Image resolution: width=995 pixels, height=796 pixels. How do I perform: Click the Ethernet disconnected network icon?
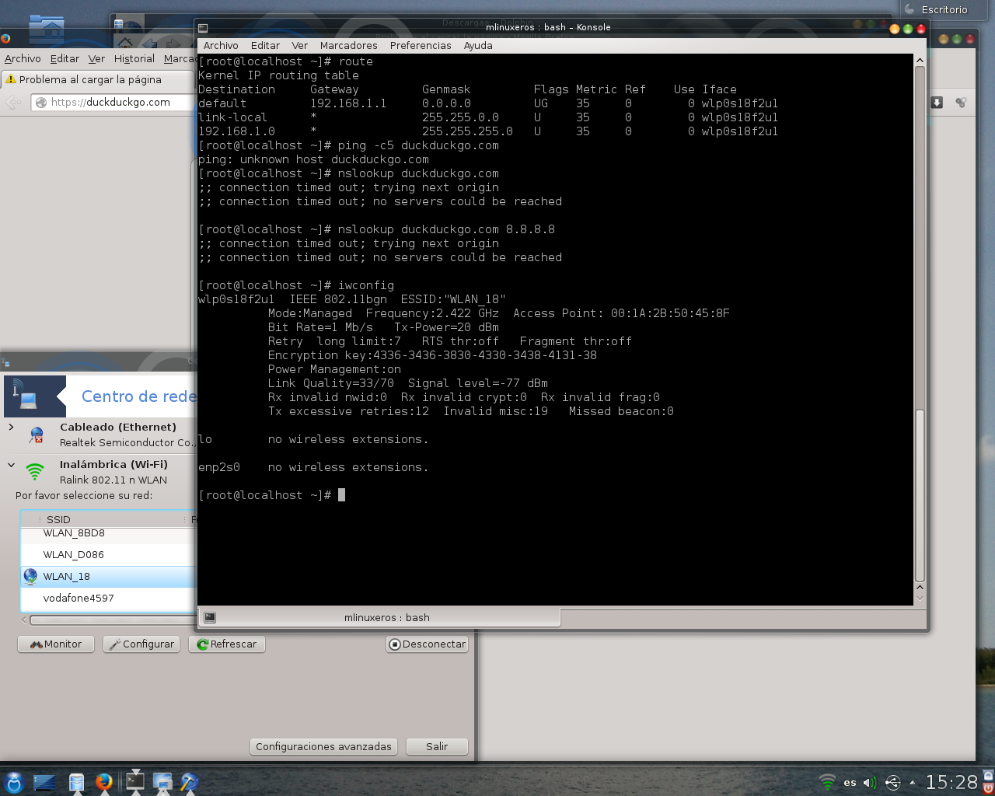tap(36, 435)
